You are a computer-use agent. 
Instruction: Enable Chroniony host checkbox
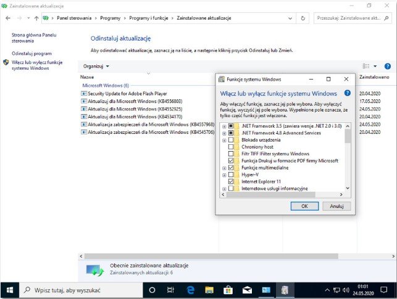click(231, 147)
